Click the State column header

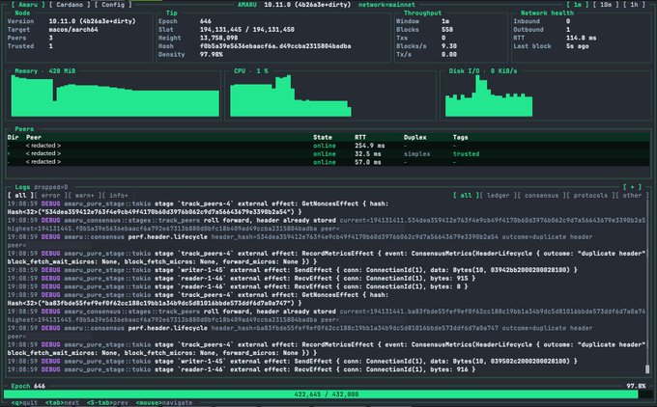(323, 137)
